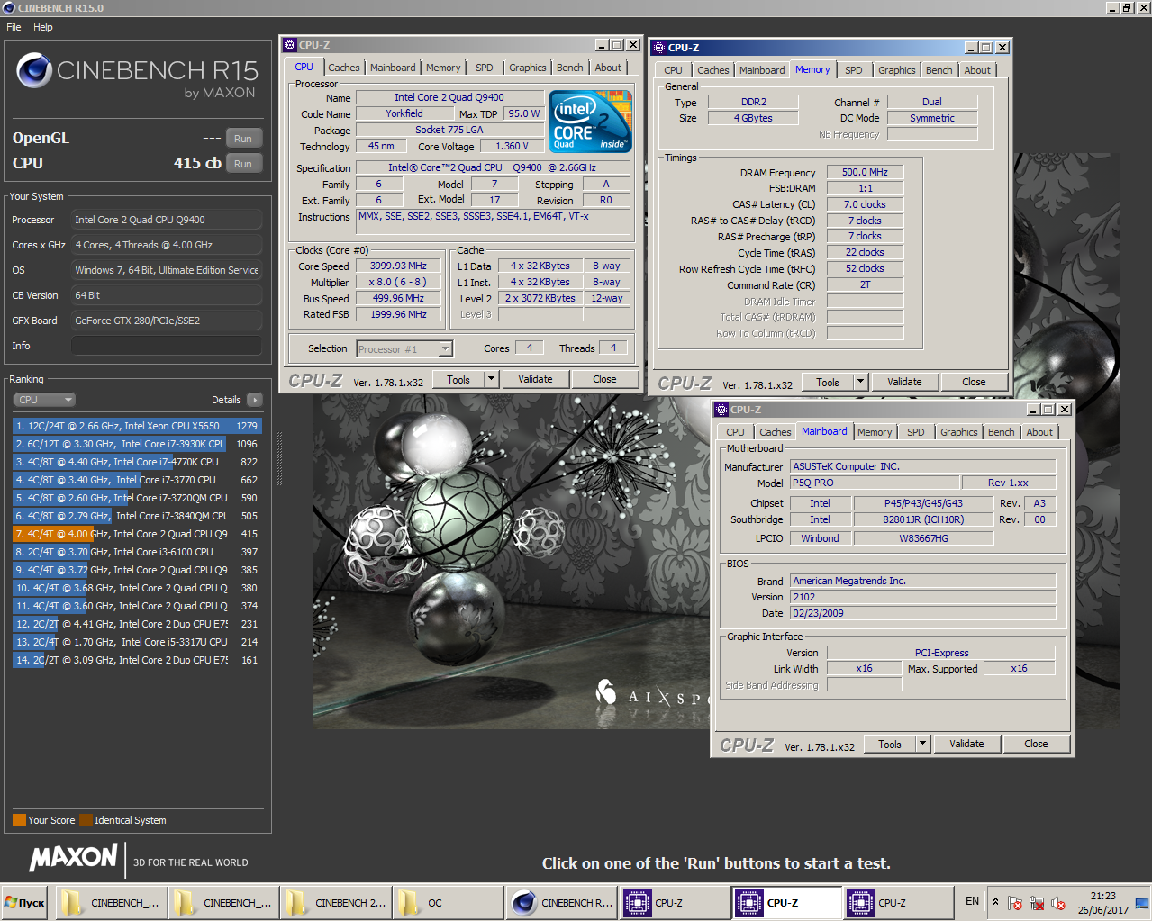
Task: Click the MAXON logo at the bottom
Action: tap(74, 858)
